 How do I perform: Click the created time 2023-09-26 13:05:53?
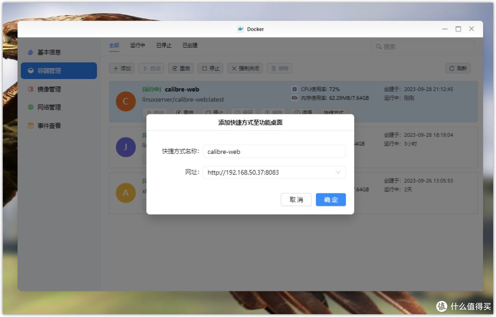428,181
